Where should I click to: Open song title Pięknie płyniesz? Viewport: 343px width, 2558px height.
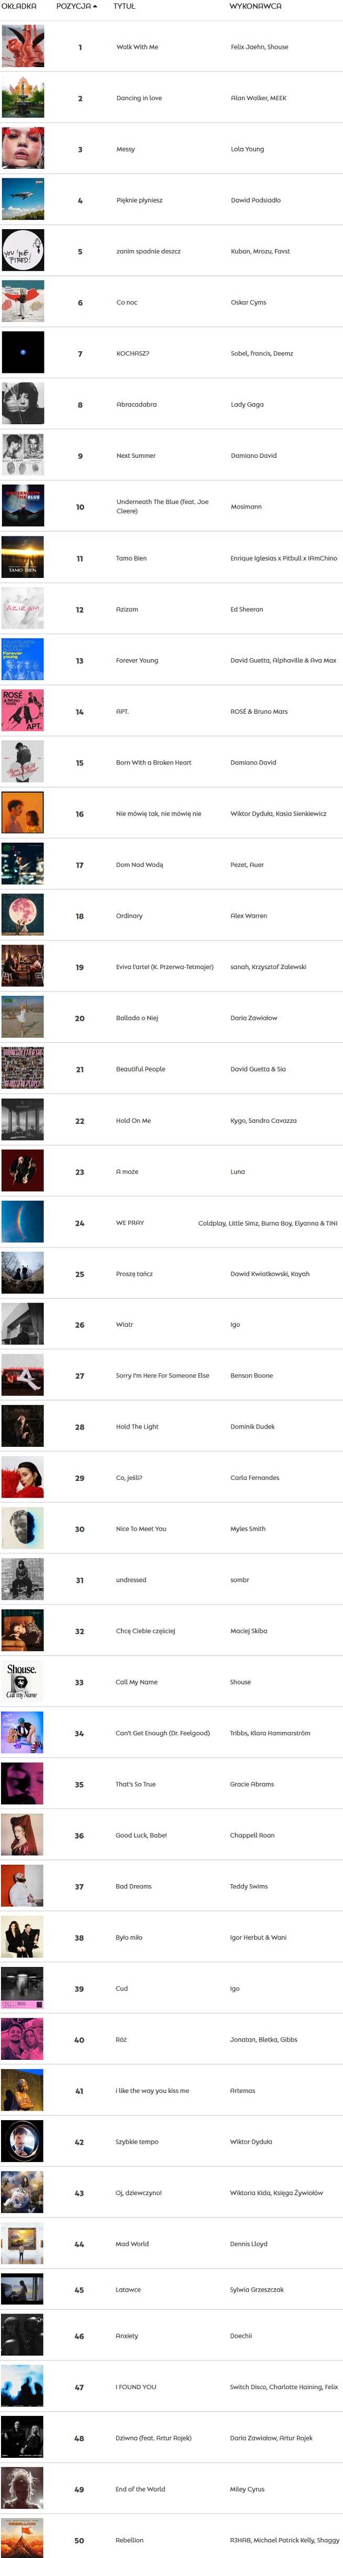139,201
